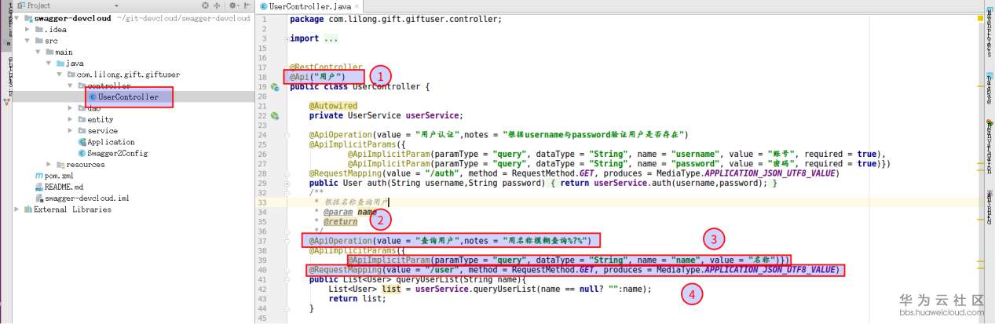Collapse the main folder arrow
The height and width of the screenshot is (324, 995).
point(38,52)
